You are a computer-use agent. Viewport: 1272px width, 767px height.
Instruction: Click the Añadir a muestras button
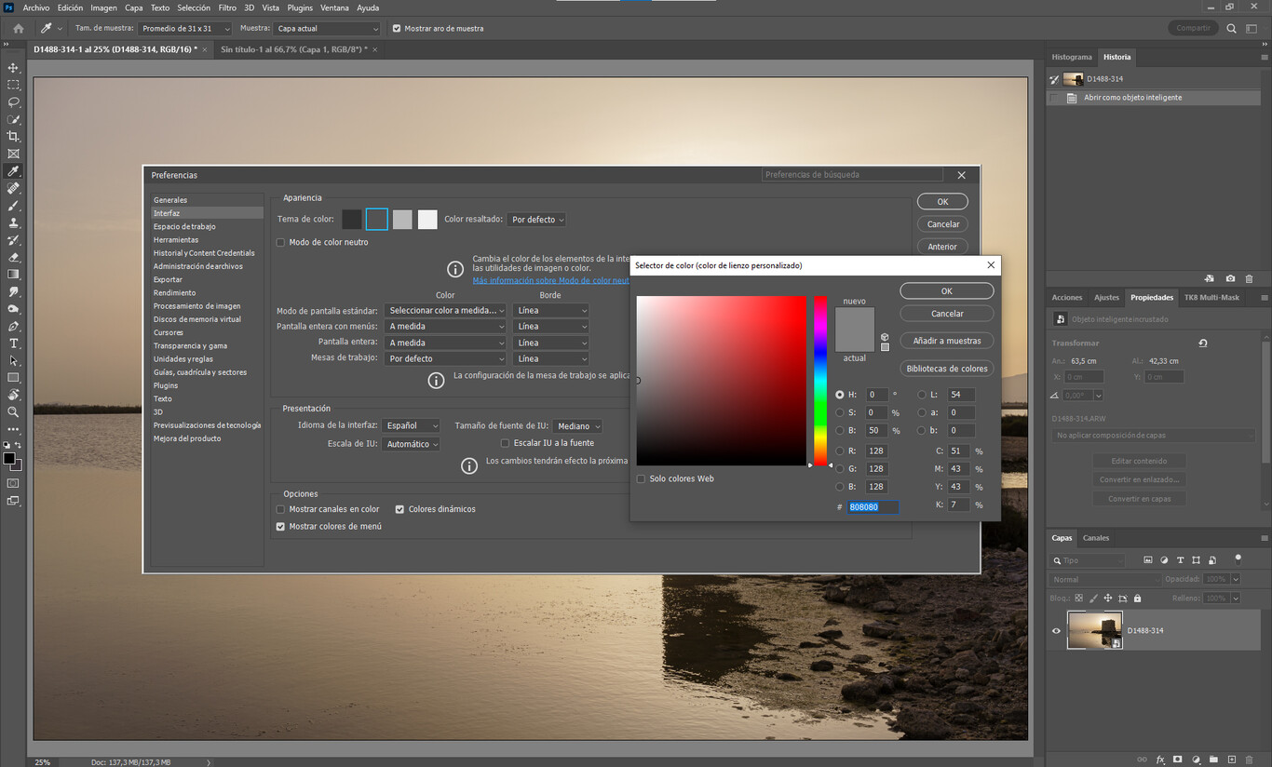tap(946, 340)
